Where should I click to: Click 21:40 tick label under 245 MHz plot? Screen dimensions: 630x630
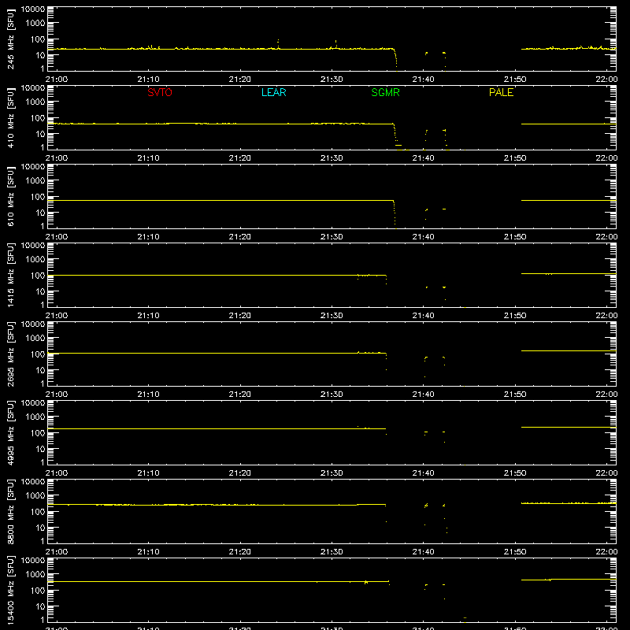click(423, 80)
